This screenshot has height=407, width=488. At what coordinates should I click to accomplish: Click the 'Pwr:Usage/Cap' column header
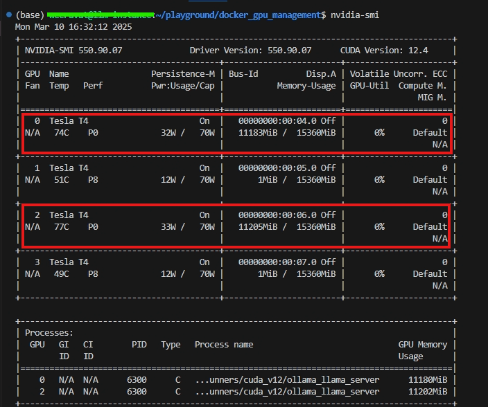pos(183,86)
